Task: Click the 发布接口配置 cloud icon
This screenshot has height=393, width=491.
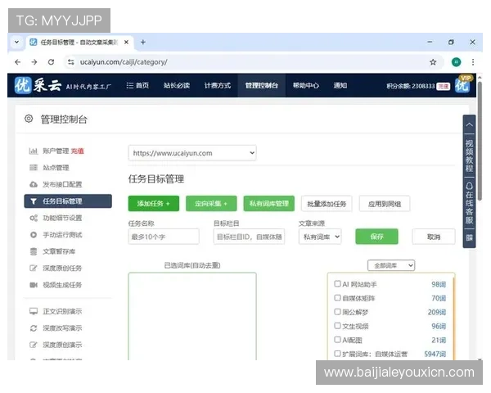Action: coord(34,184)
